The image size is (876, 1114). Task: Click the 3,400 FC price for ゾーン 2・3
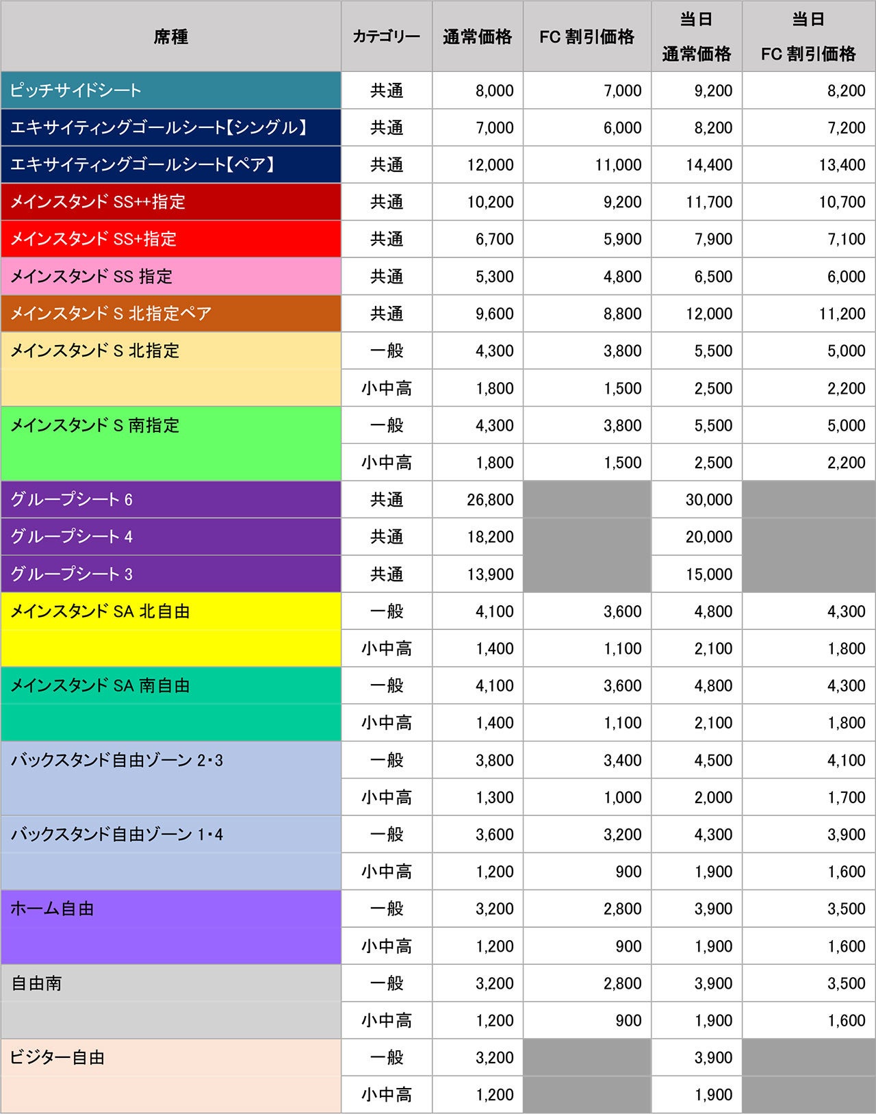point(587,760)
